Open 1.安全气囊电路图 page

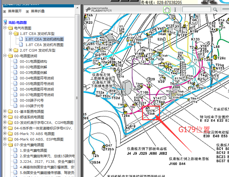tap(33, 150)
